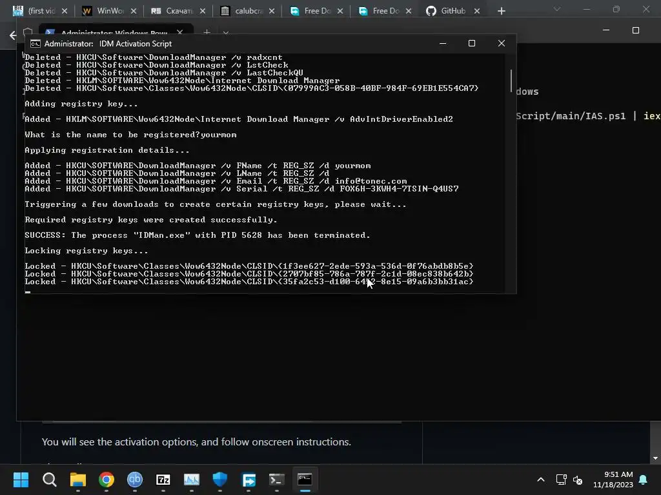Open the clock showing 9:51 AM
Image resolution: width=661 pixels, height=495 pixels.
point(613,480)
